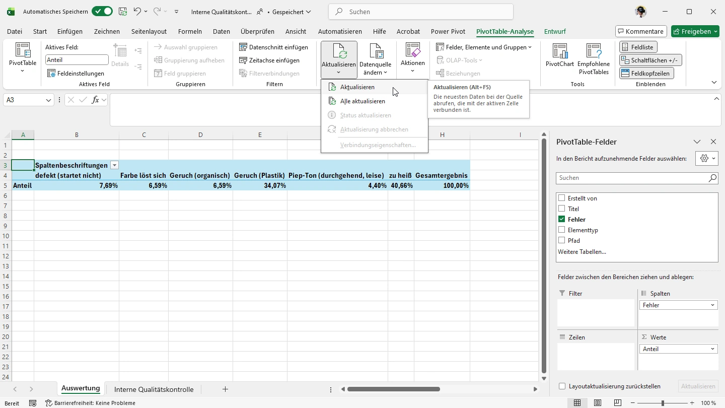
Task: Click Zeitachse einfügen in Filtern group
Action: 274,60
